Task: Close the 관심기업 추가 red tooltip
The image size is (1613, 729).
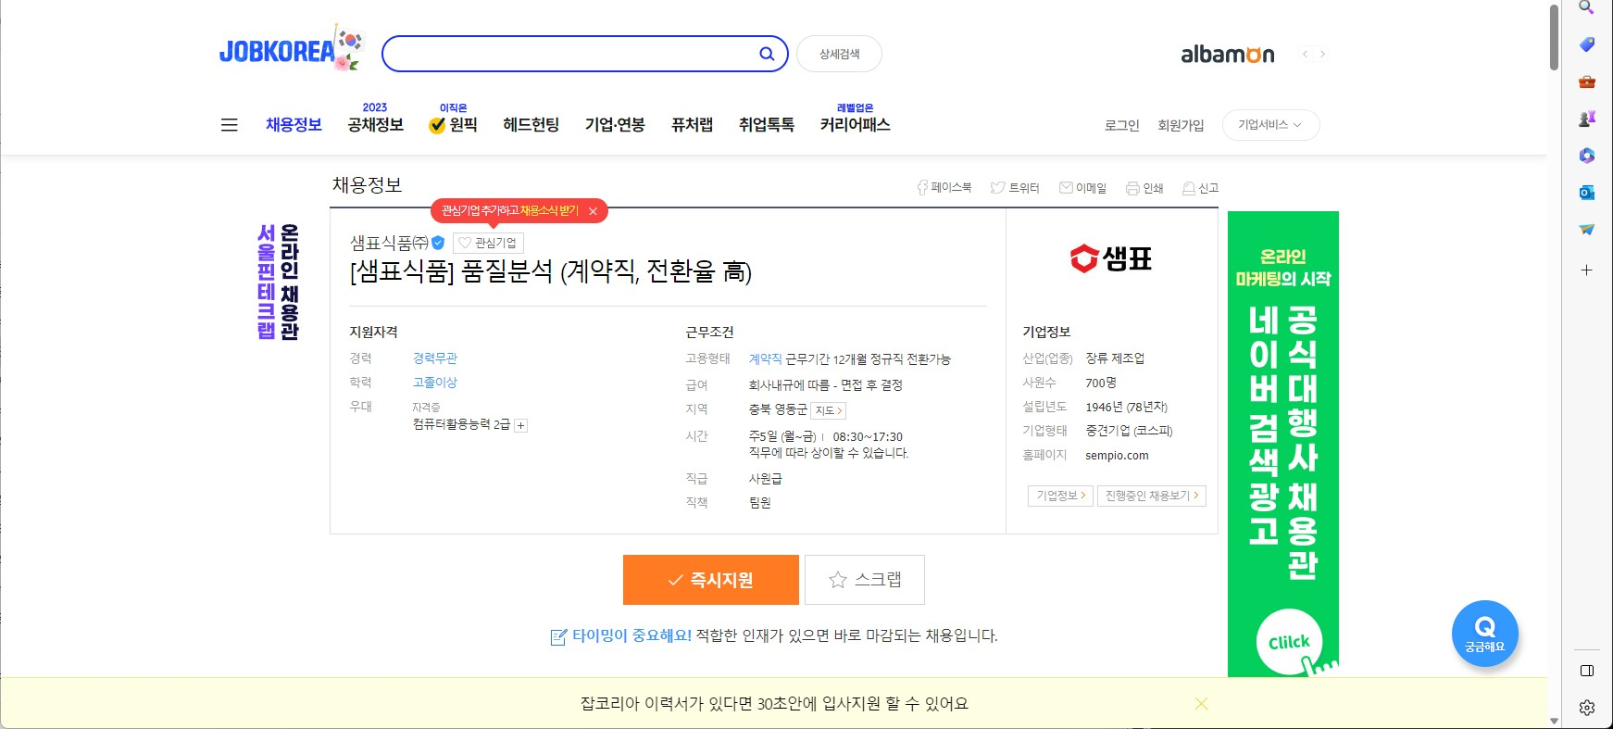Action: (593, 211)
